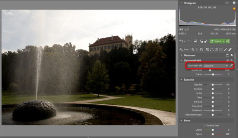The width and height of the screenshot is (238, 138).
Task: Click the Sytost value field 100
Action: pyautogui.click(x=228, y=134)
